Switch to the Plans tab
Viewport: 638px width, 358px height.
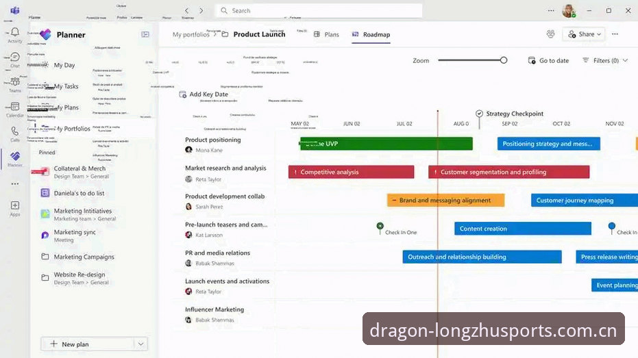coord(326,34)
